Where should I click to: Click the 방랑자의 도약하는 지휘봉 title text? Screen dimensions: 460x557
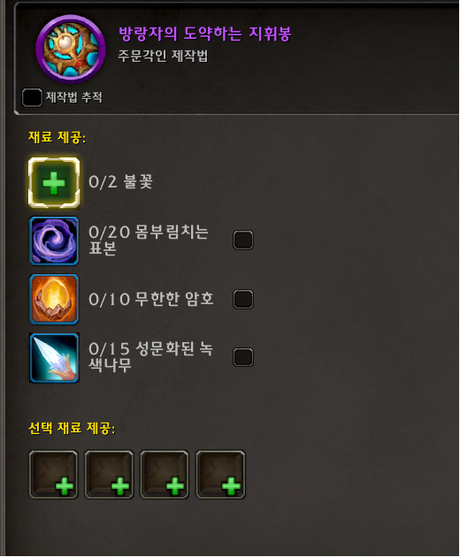205,34
